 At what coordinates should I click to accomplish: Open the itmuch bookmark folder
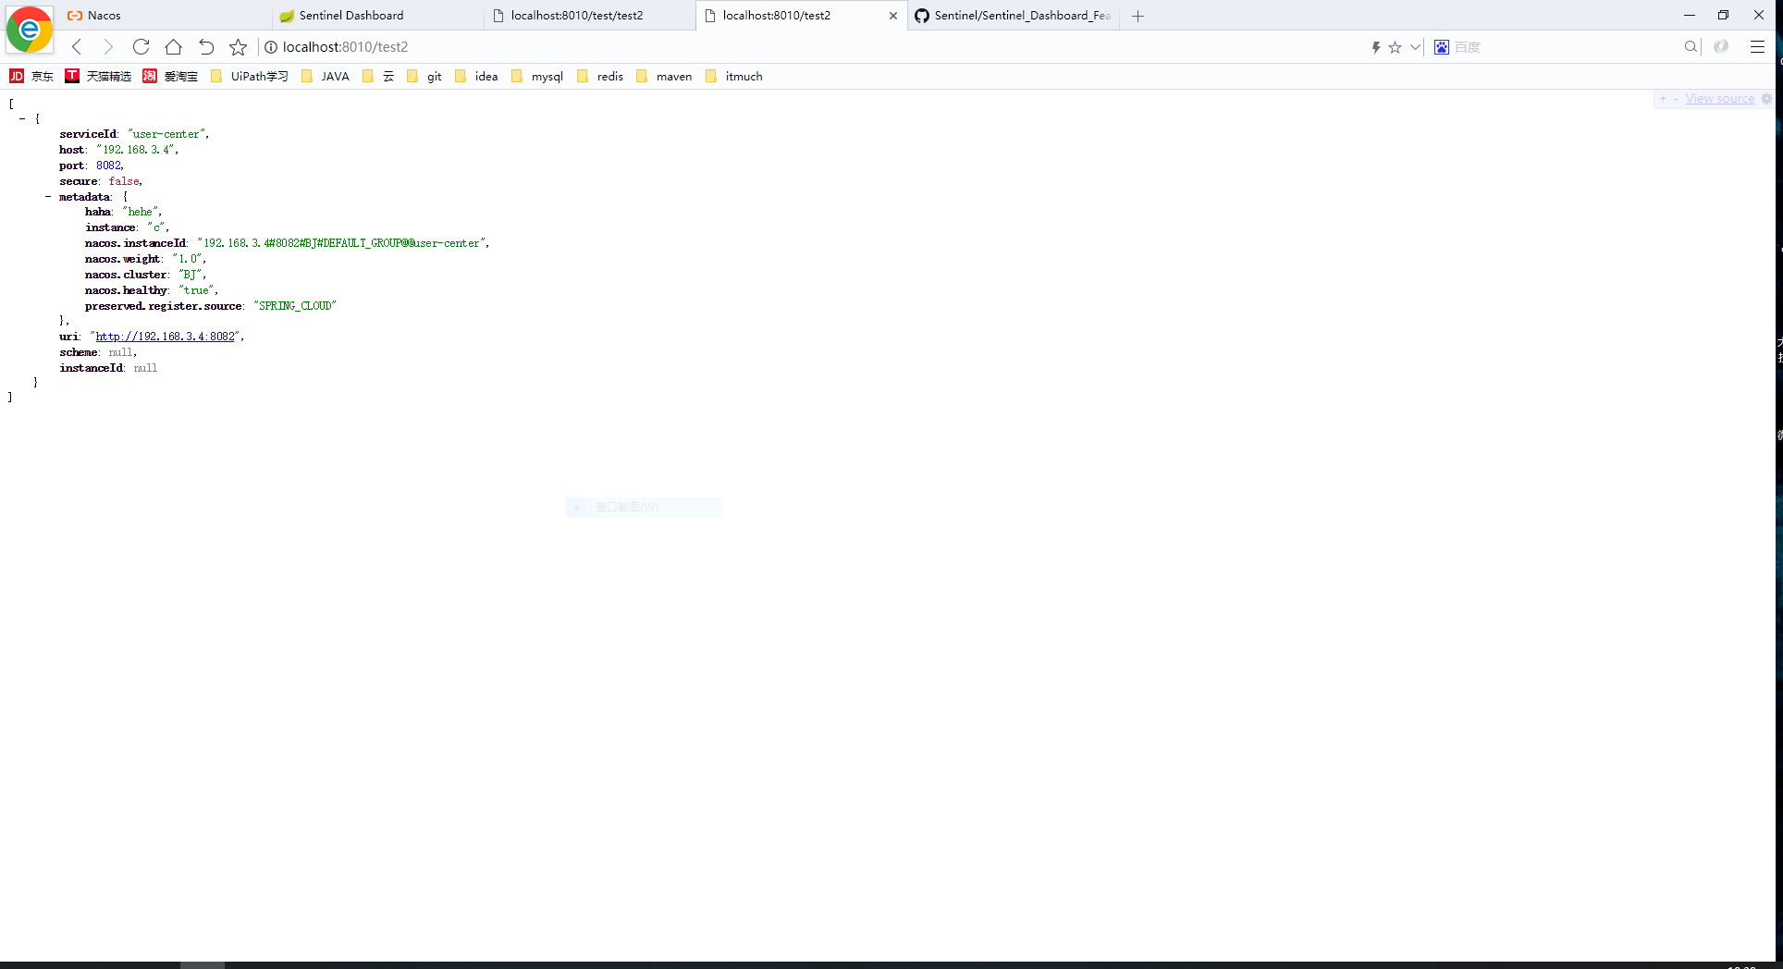(x=733, y=77)
